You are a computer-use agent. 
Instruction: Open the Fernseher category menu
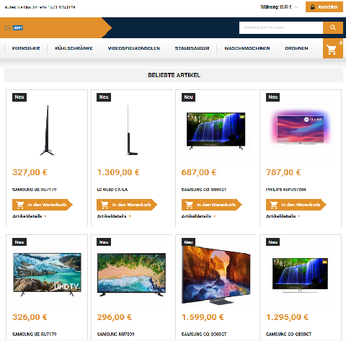click(x=26, y=48)
